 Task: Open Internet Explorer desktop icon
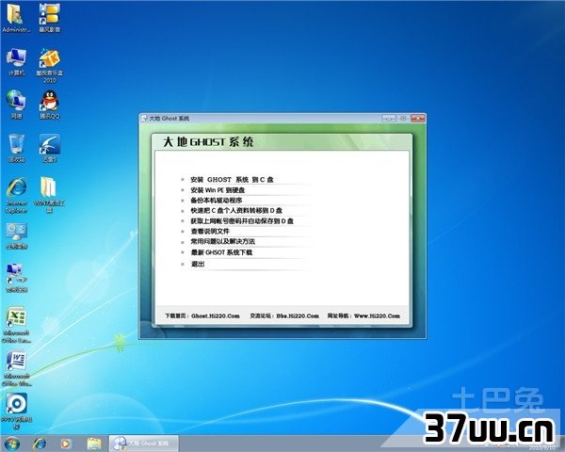16,195
